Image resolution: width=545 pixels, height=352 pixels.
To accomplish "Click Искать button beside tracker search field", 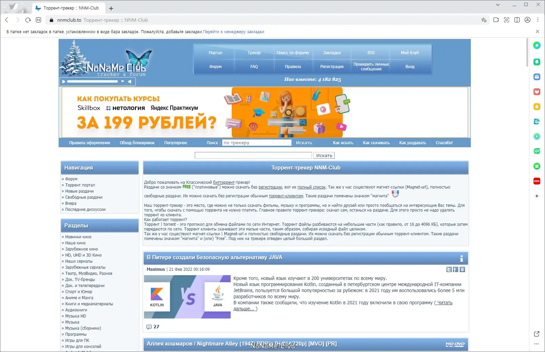I will point(304,143).
